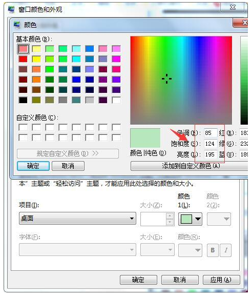Increase the item size with up stepper
Viewport: 252px width, 296px height.
pyautogui.click(x=170, y=215)
